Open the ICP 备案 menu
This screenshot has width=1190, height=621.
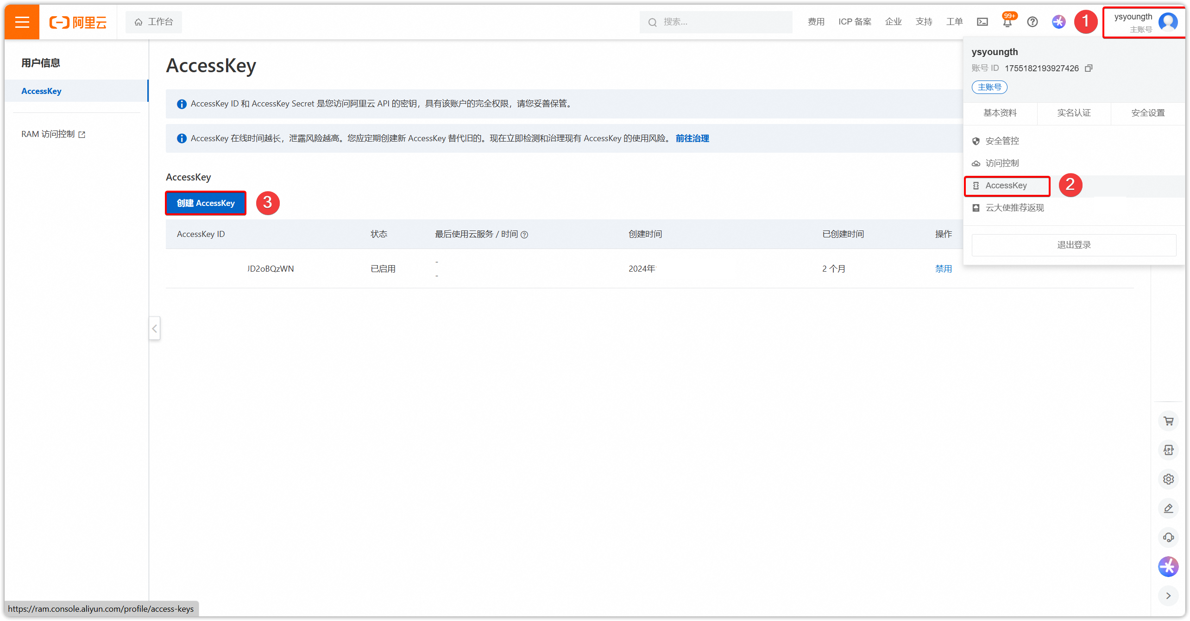855,22
